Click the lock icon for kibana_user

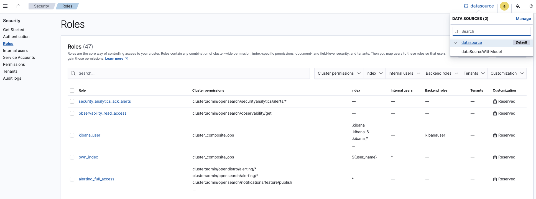coord(495,135)
